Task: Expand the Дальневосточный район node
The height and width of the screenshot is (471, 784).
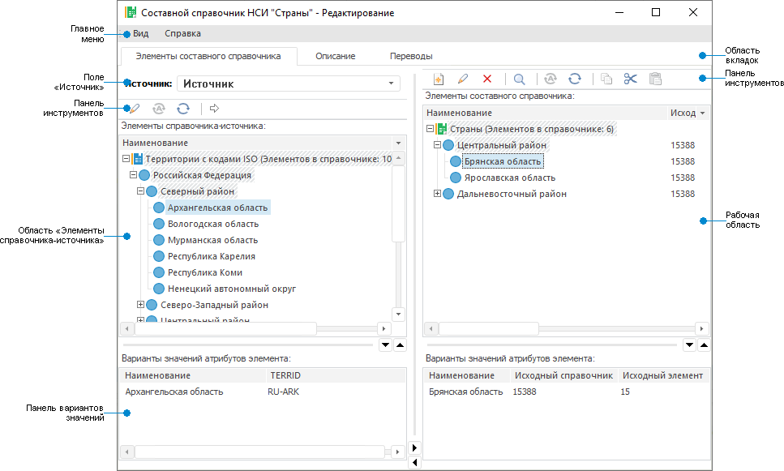Action: click(x=439, y=194)
